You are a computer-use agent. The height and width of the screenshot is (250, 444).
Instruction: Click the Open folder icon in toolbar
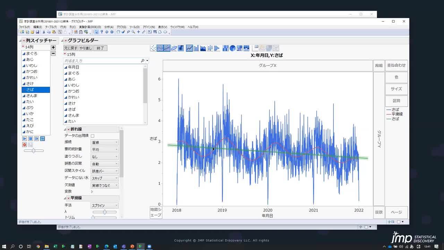32,32
